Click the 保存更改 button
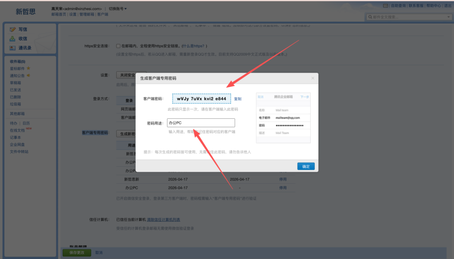Screen dimensions: 454x259 (x=76, y=252)
